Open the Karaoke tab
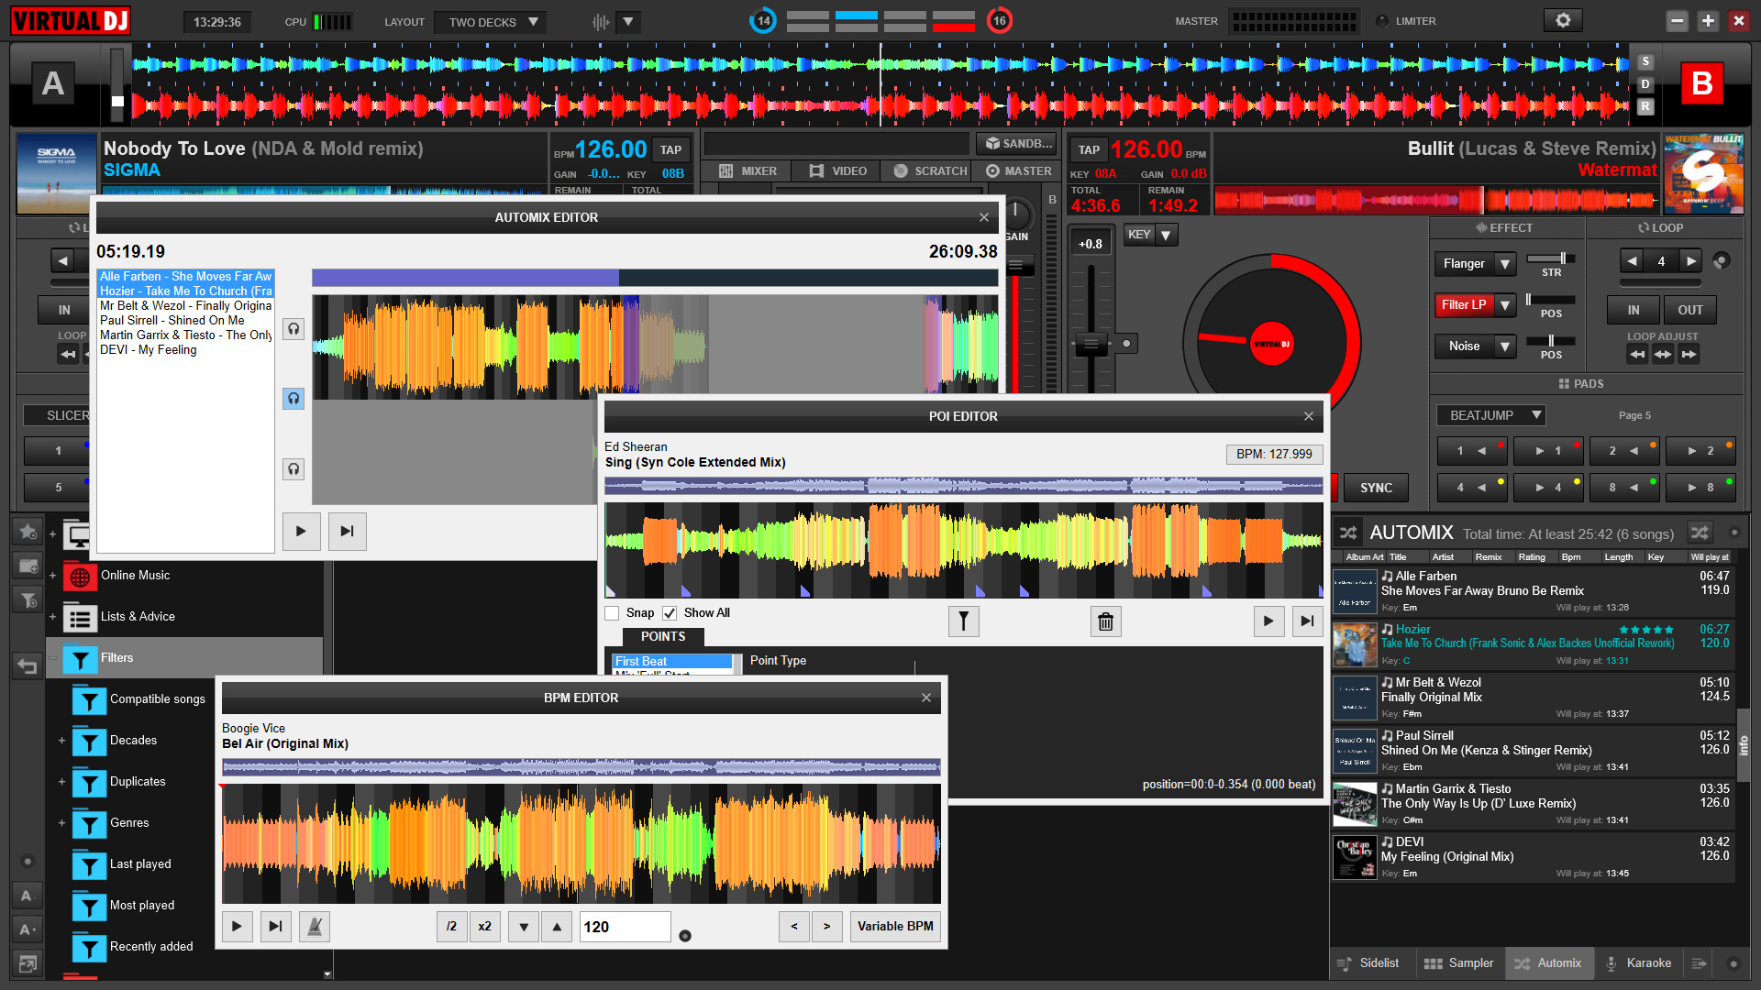The image size is (1761, 990). pyautogui.click(x=1638, y=963)
